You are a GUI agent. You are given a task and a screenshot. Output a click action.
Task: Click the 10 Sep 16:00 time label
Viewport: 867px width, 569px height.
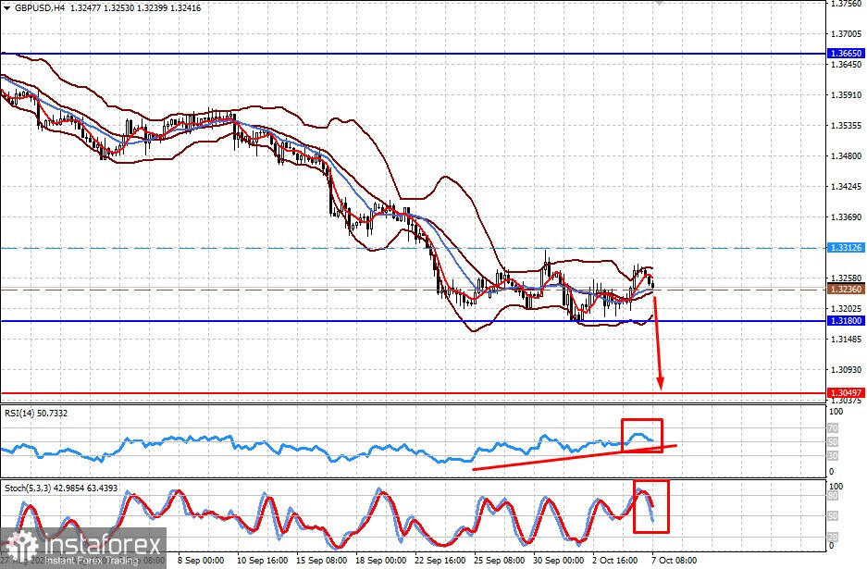point(262,560)
